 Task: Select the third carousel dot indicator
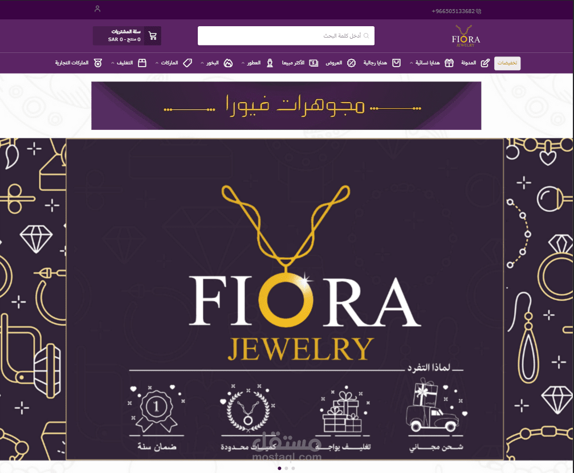click(293, 468)
